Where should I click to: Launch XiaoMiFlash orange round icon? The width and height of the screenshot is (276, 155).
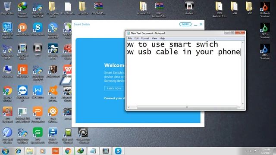click(x=22, y=29)
